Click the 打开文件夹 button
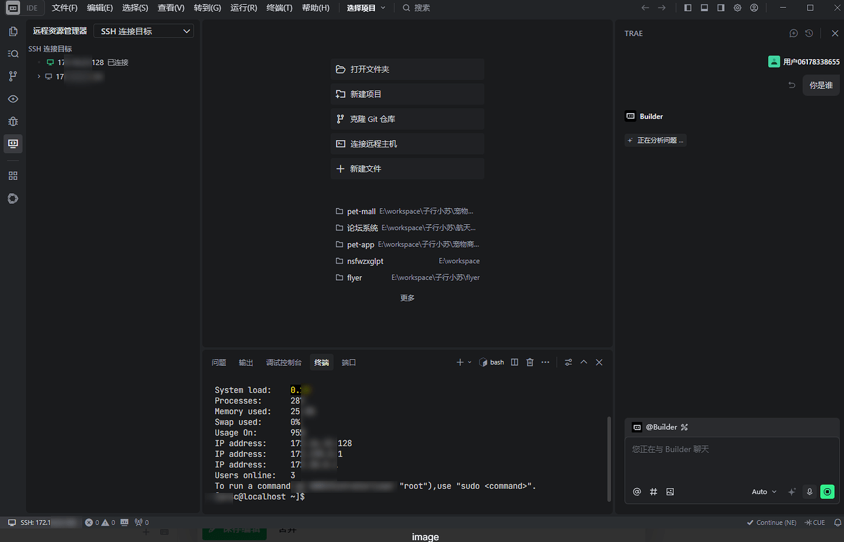844x542 pixels. pyautogui.click(x=407, y=69)
